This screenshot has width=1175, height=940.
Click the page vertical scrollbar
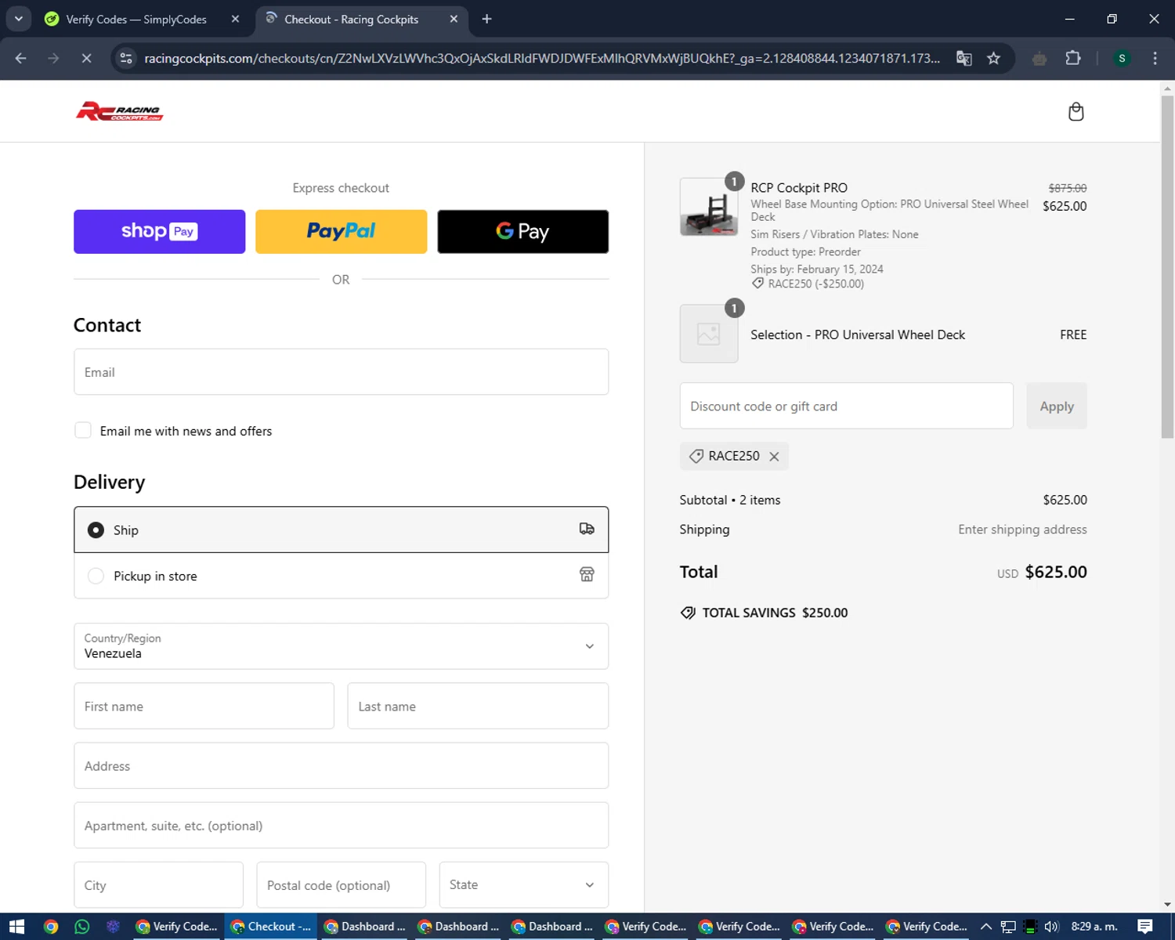pyautogui.click(x=1167, y=266)
